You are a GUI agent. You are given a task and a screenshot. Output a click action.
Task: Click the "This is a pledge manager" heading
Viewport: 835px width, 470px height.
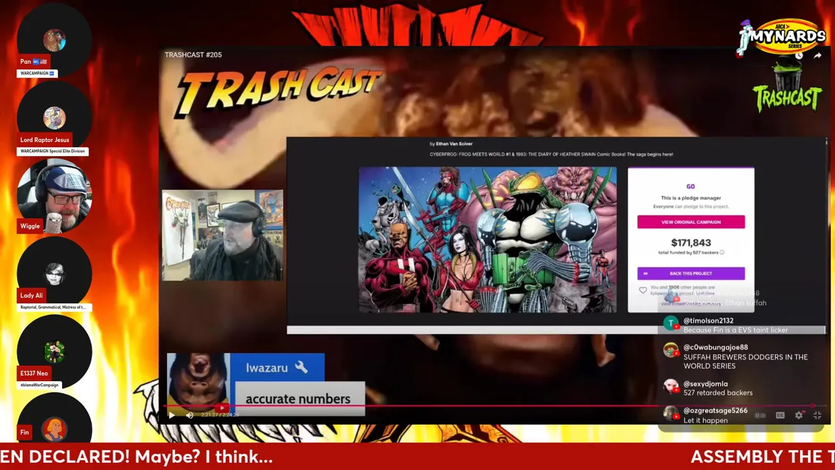(691, 198)
